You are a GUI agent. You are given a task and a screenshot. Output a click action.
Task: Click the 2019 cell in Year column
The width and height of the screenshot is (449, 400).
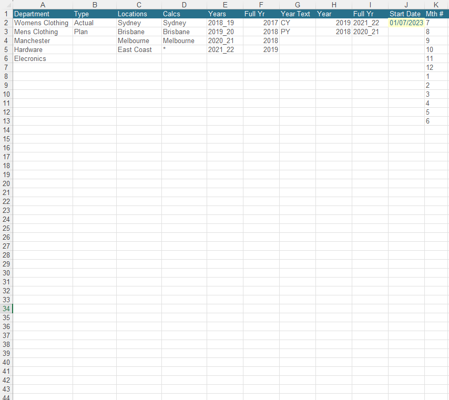[334, 23]
